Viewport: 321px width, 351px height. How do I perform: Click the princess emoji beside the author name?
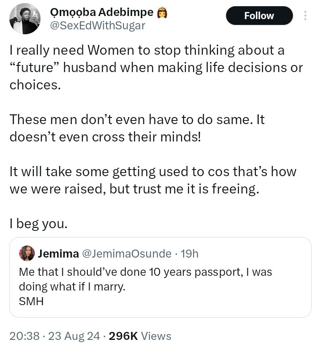click(x=163, y=13)
